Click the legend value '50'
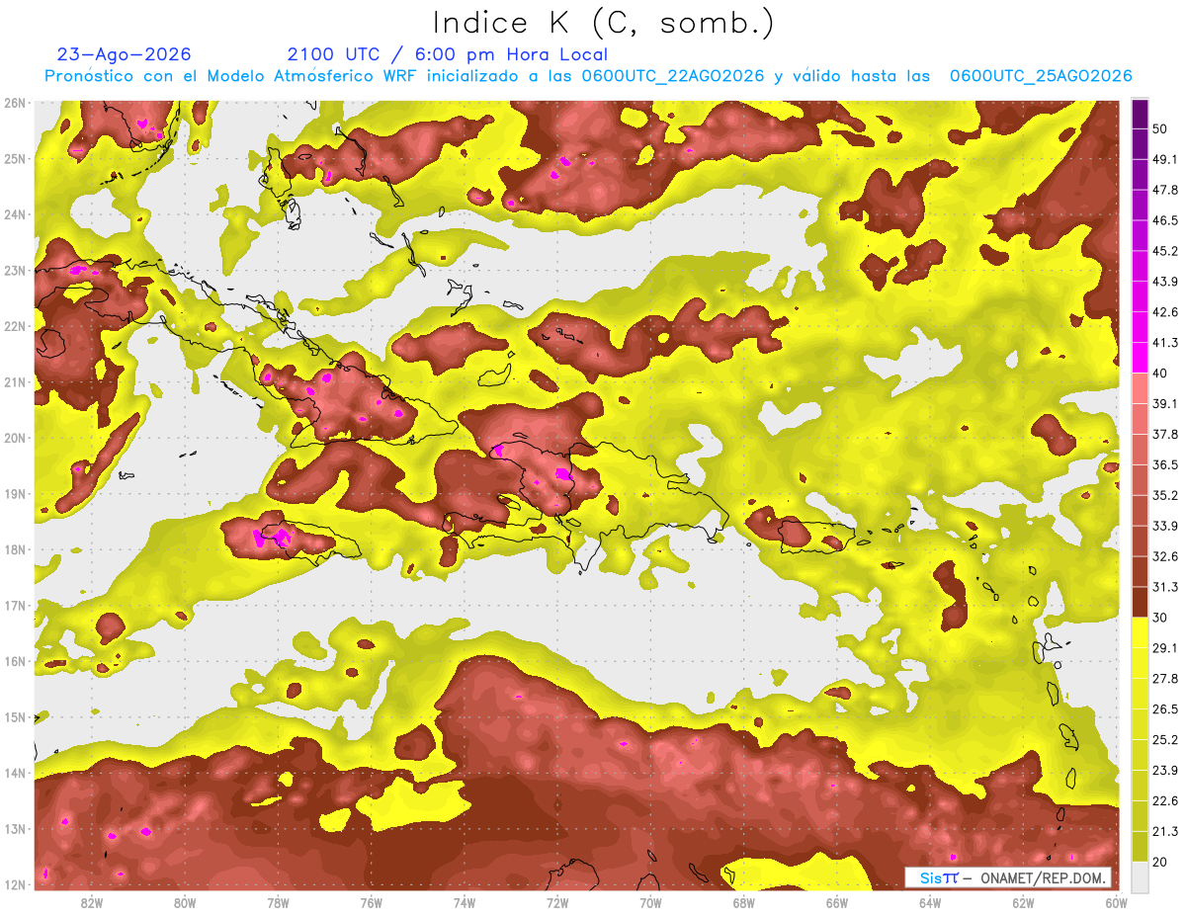 point(1160,129)
